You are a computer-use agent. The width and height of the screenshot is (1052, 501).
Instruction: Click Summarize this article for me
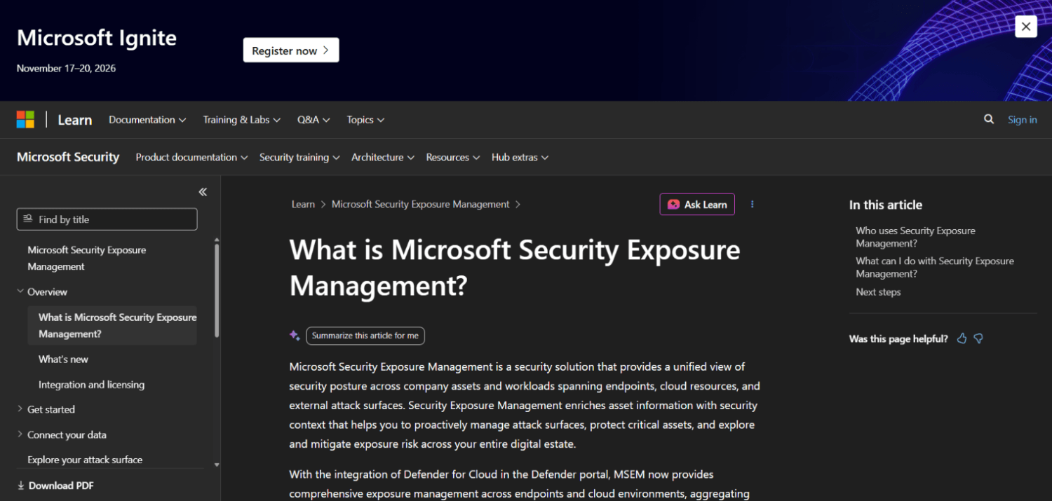point(365,336)
